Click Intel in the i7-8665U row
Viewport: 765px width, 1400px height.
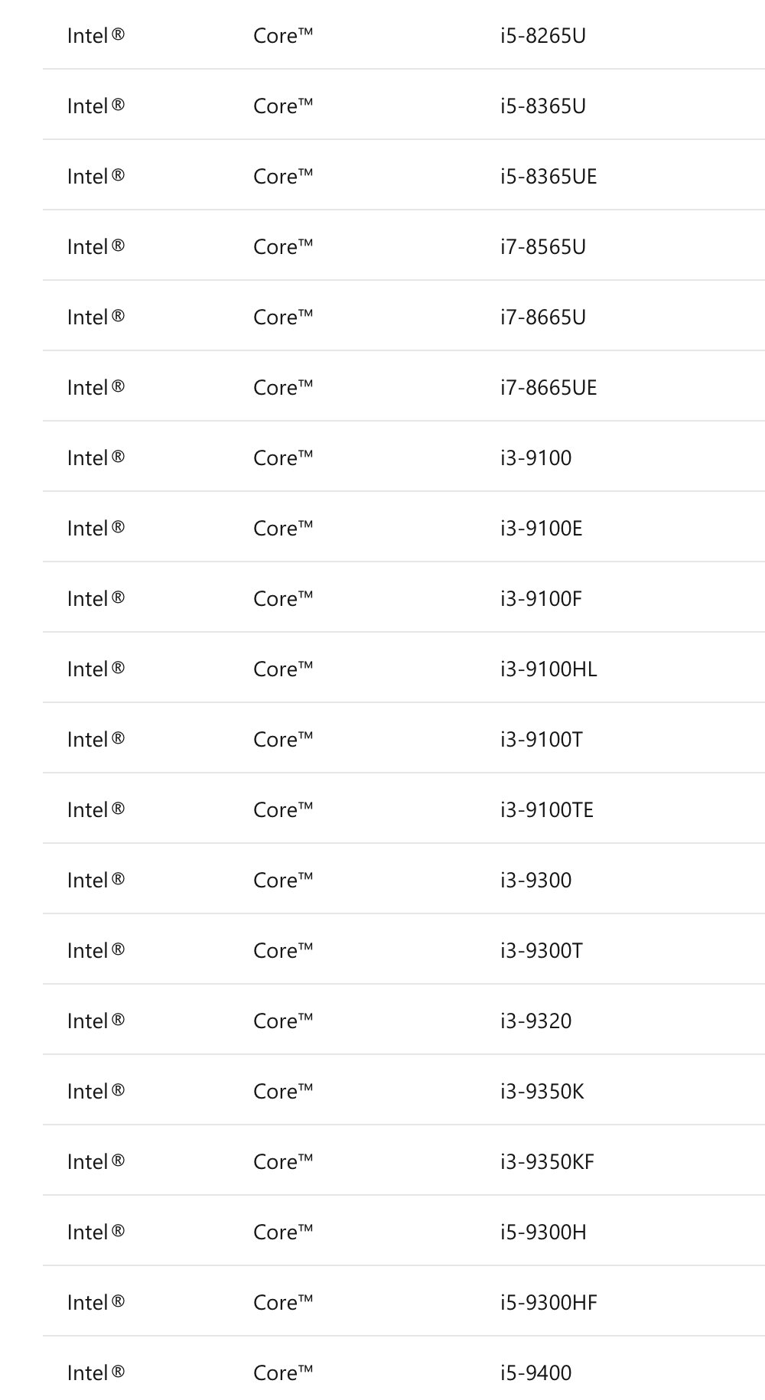96,317
